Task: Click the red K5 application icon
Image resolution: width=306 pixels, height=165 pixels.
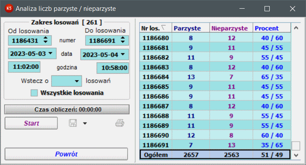Action: tap(9, 8)
